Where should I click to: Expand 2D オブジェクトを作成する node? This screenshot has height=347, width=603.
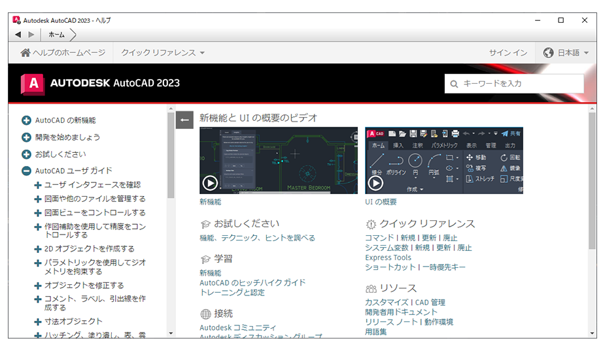[38, 249]
